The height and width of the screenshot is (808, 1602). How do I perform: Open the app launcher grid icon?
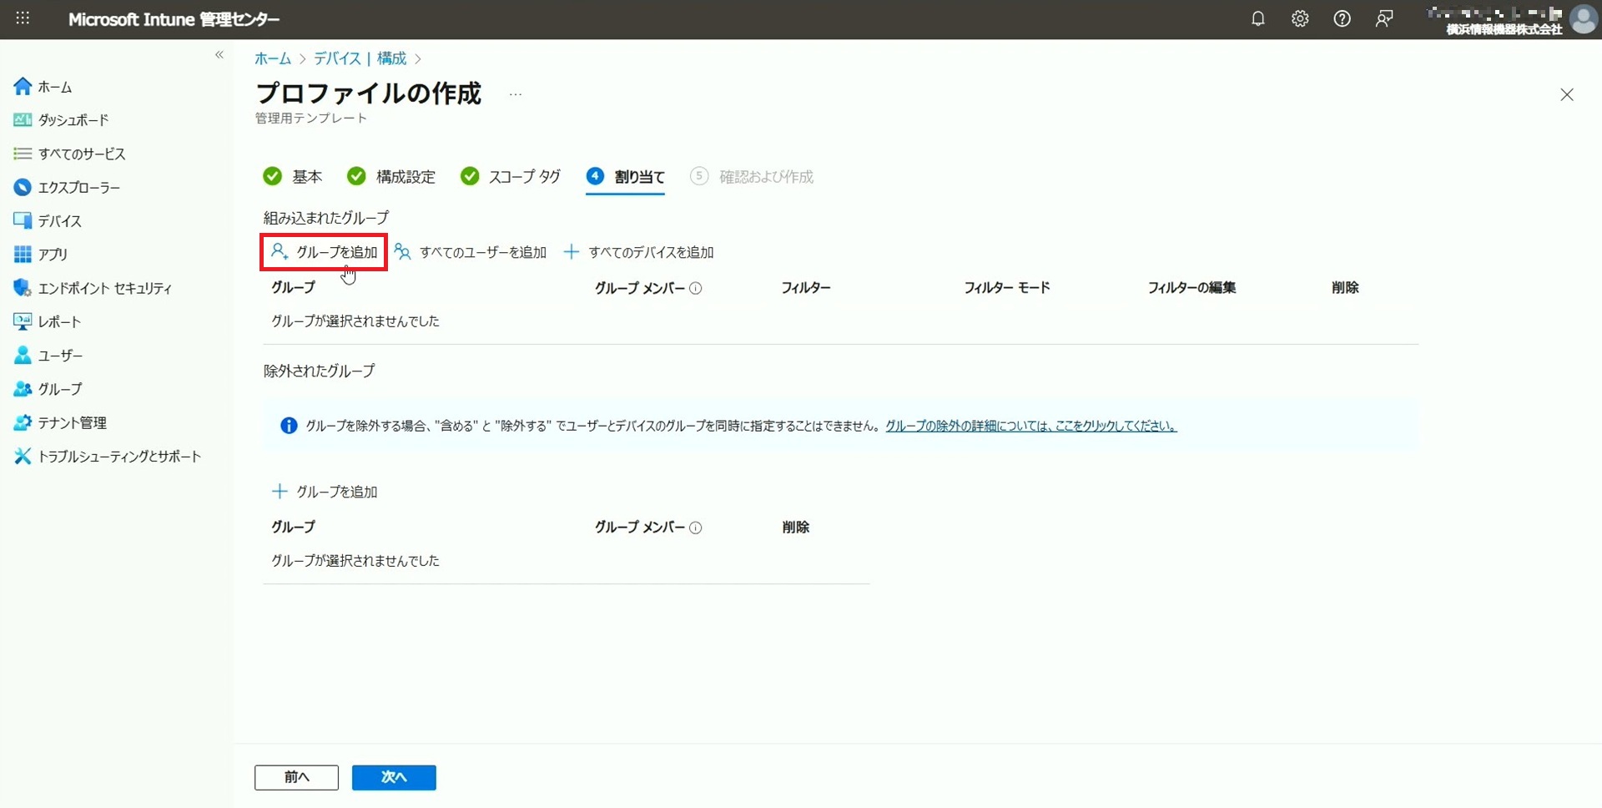click(x=23, y=18)
